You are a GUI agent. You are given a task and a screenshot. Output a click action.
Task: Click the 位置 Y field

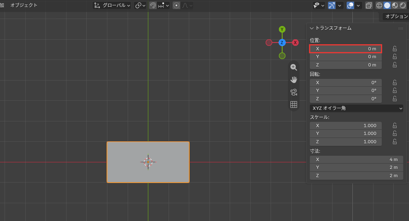click(x=346, y=57)
